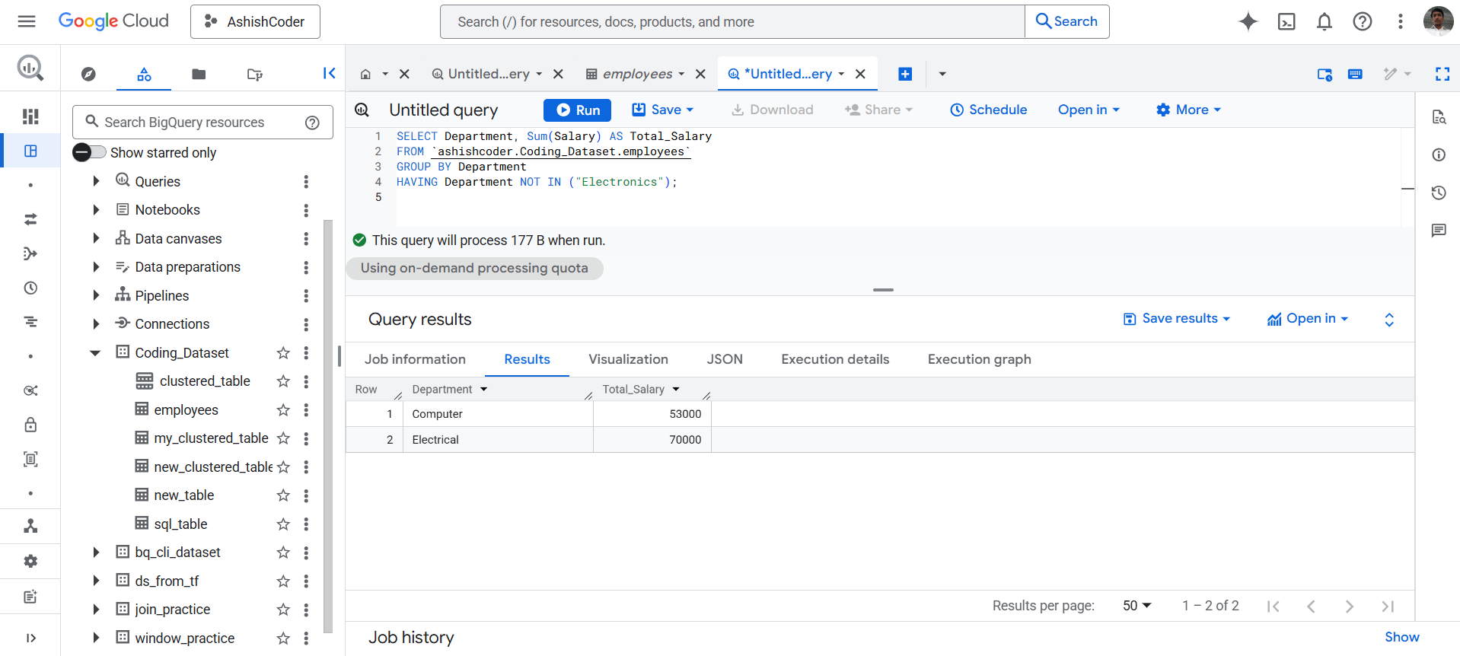Open notifications bell icon
This screenshot has height=656, width=1460.
coord(1325,21)
